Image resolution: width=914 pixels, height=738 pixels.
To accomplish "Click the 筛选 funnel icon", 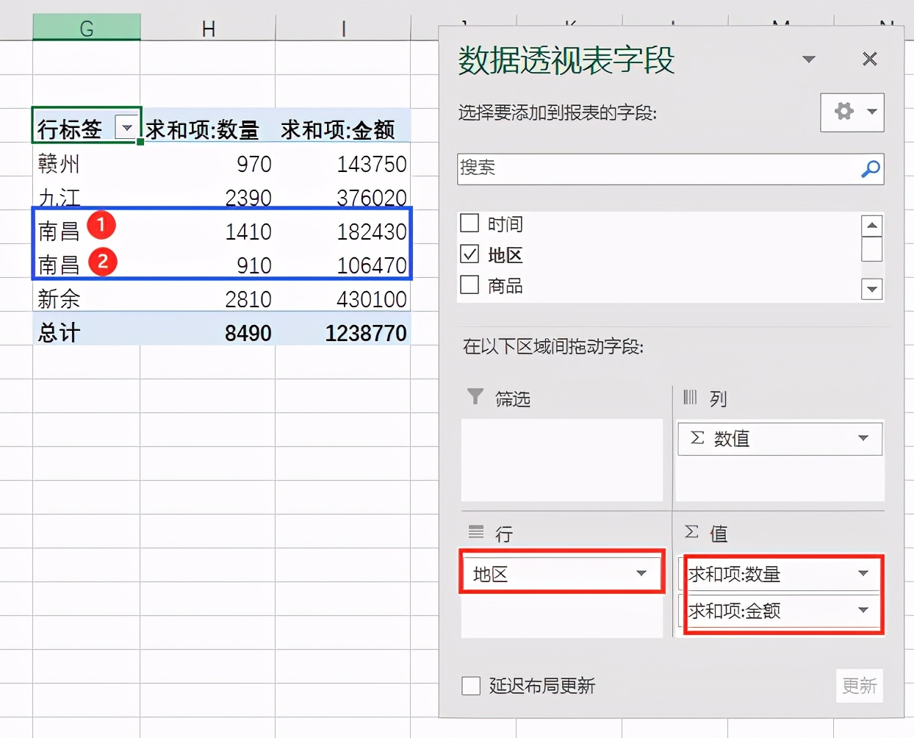I will pyautogui.click(x=475, y=397).
